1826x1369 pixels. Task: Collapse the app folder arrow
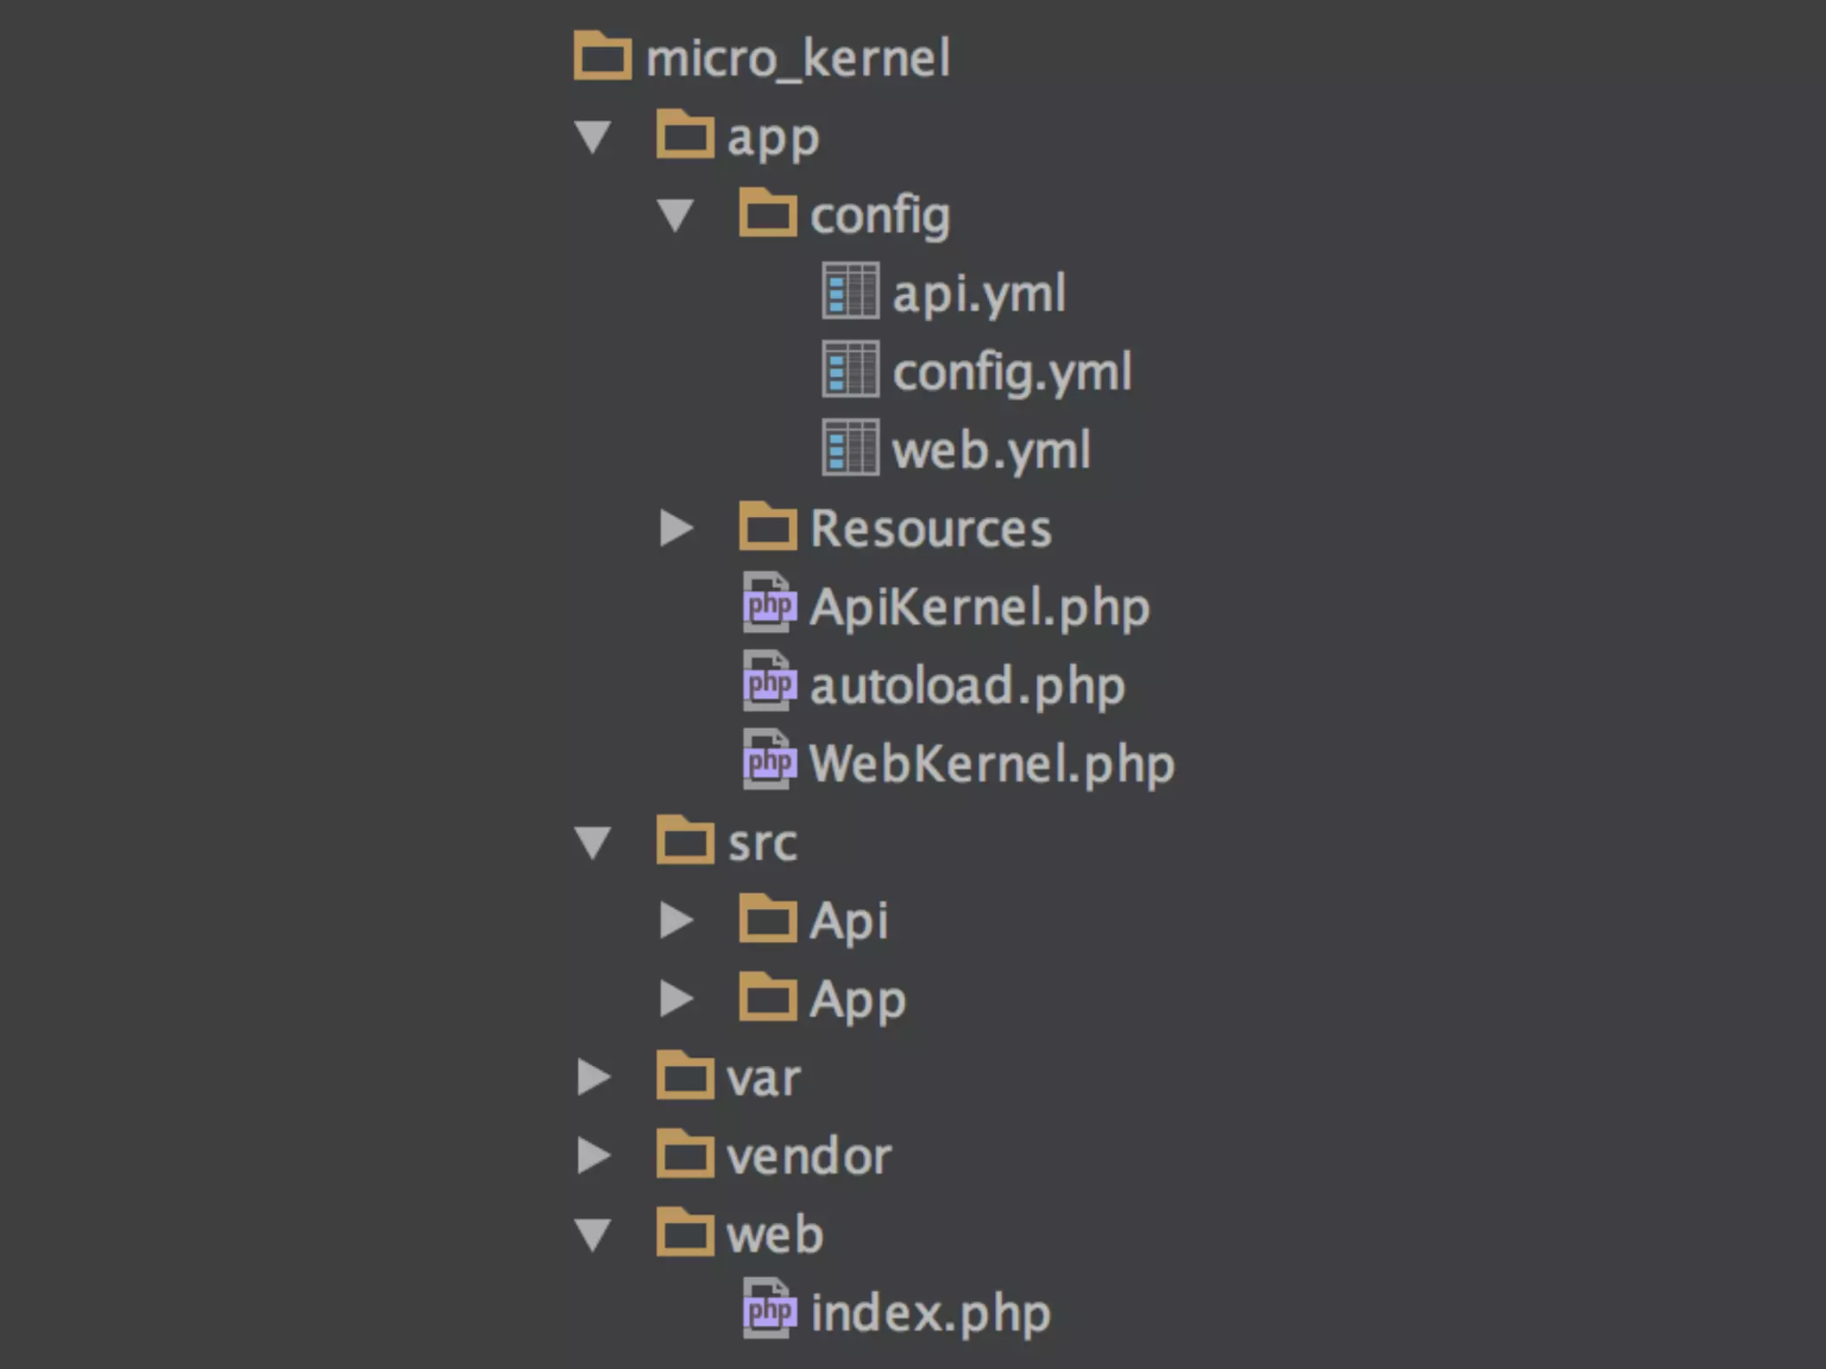(593, 136)
